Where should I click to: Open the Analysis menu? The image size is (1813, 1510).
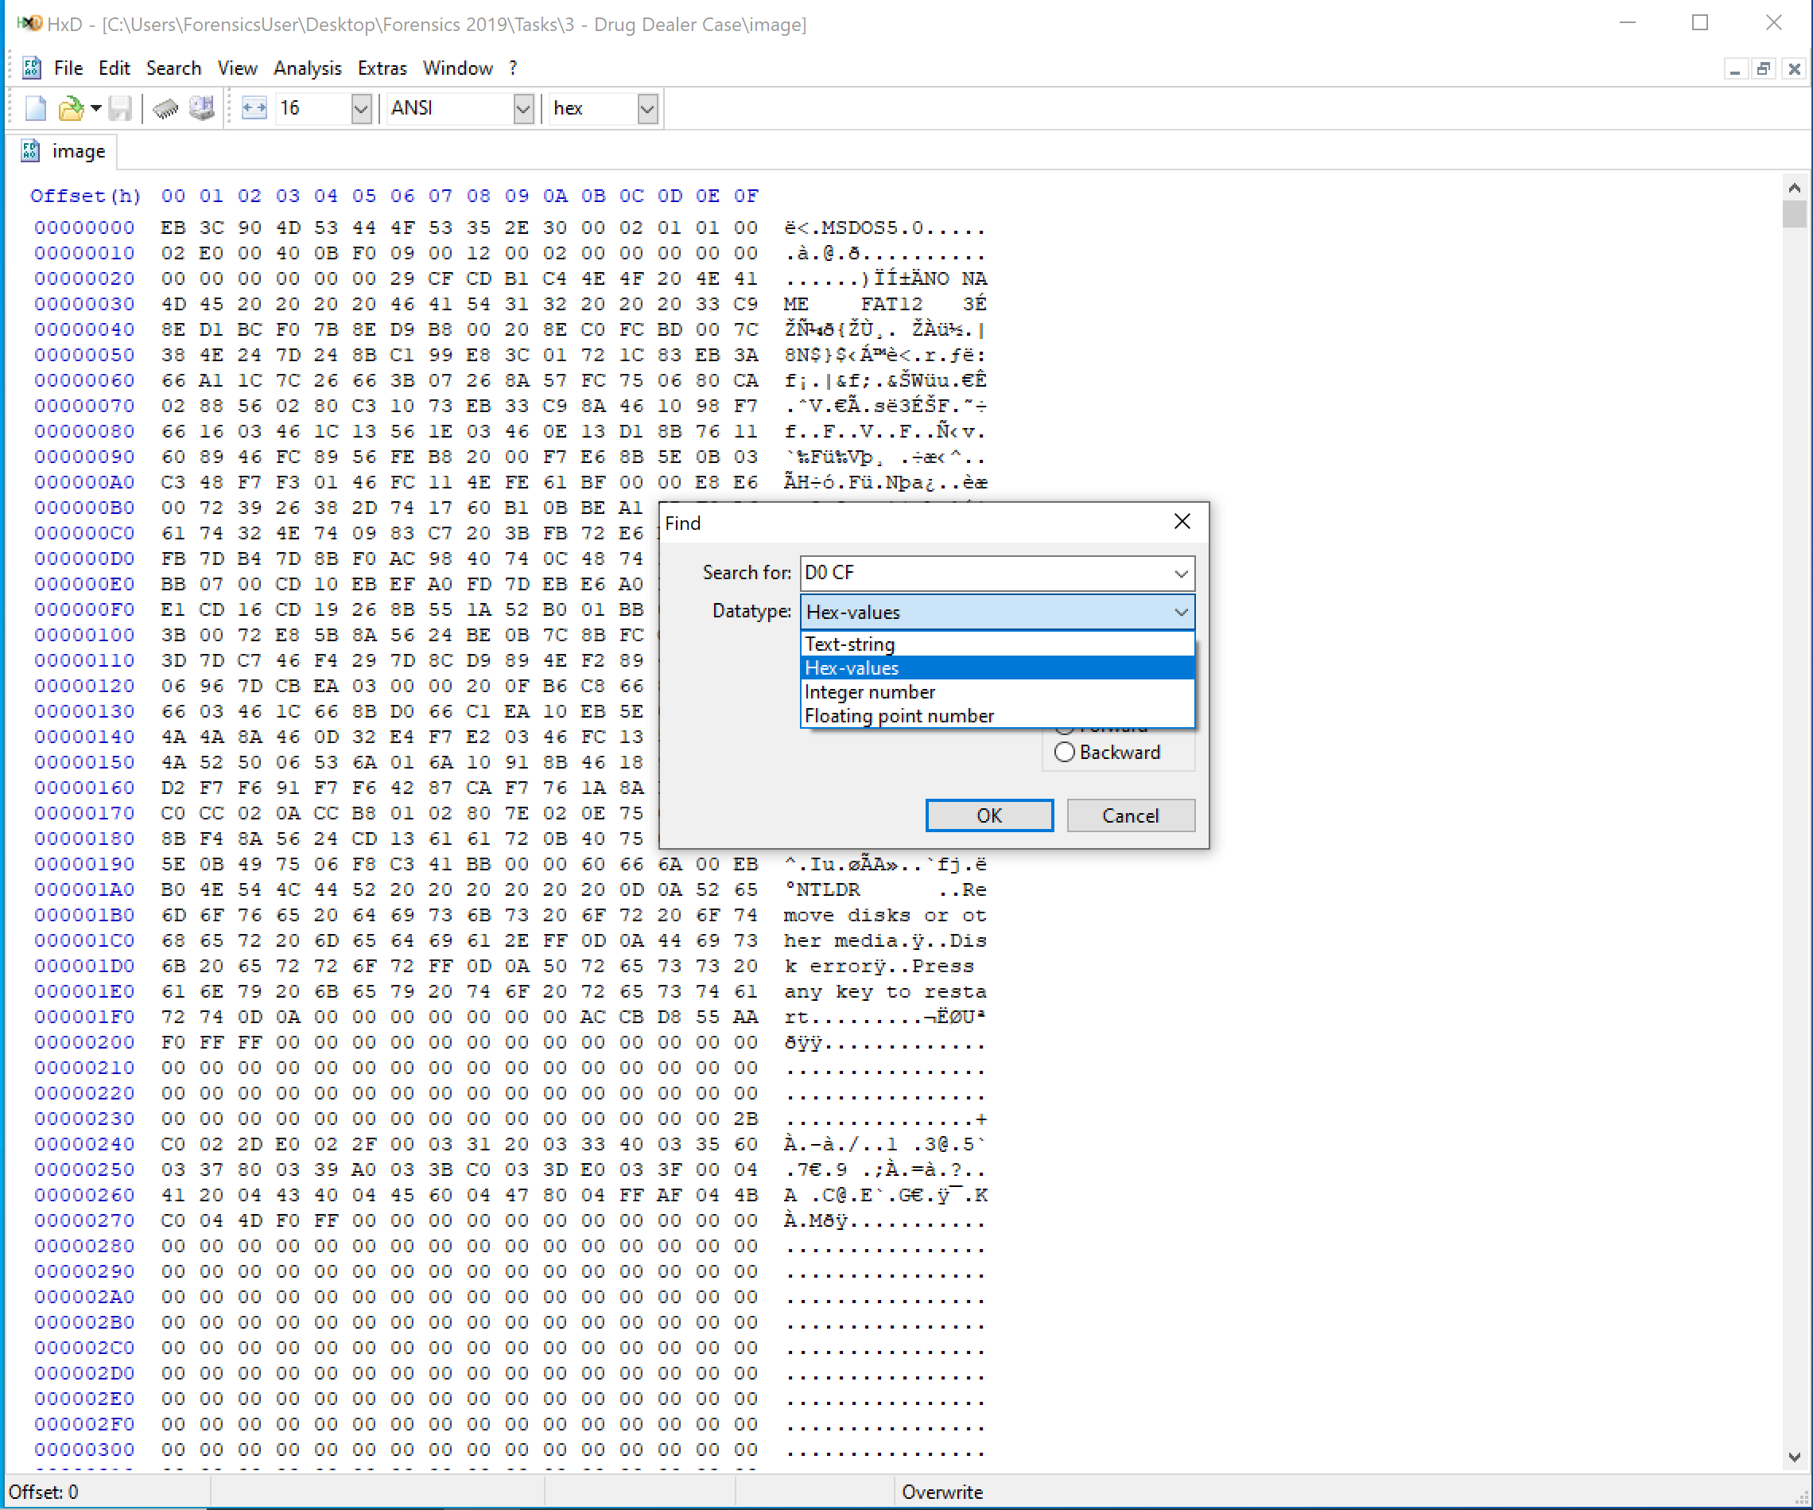(x=308, y=68)
